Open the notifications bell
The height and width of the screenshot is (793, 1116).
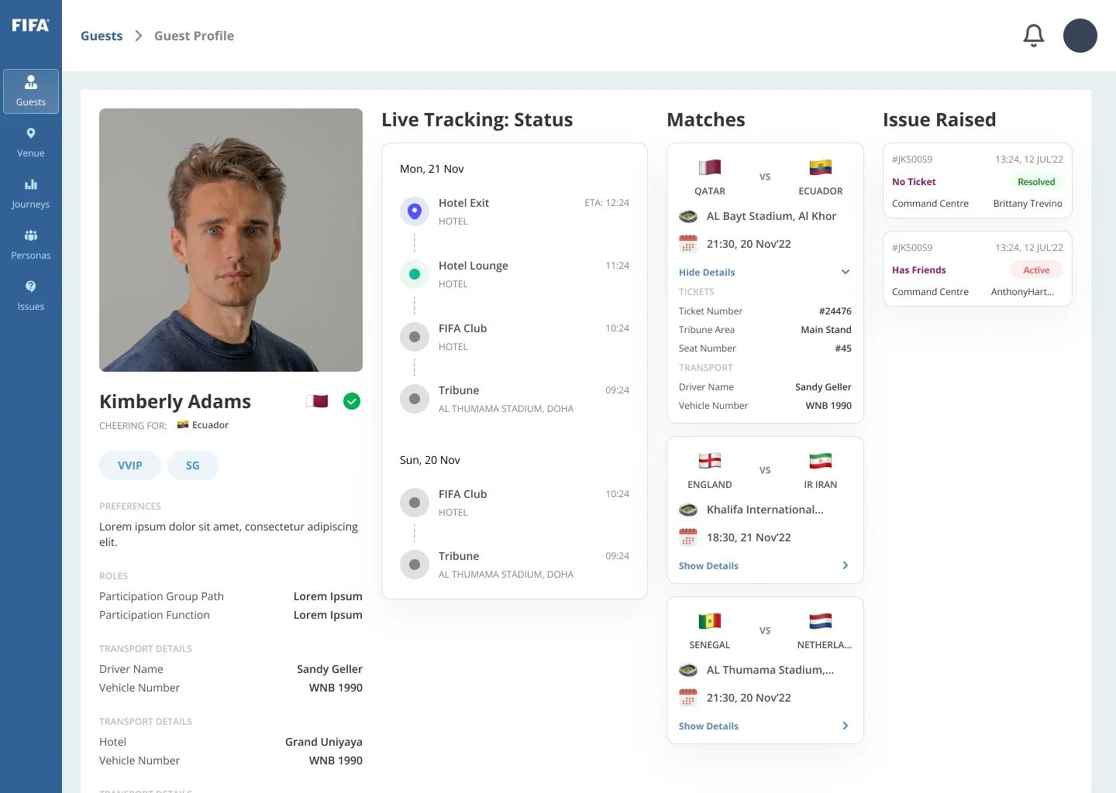coord(1034,36)
